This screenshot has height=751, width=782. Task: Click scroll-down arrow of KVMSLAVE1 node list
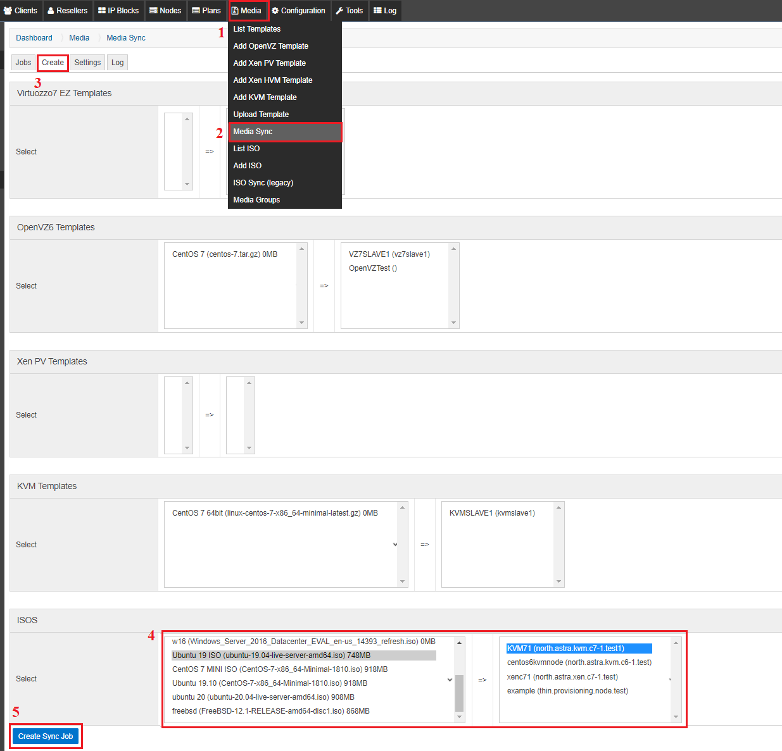(x=558, y=581)
